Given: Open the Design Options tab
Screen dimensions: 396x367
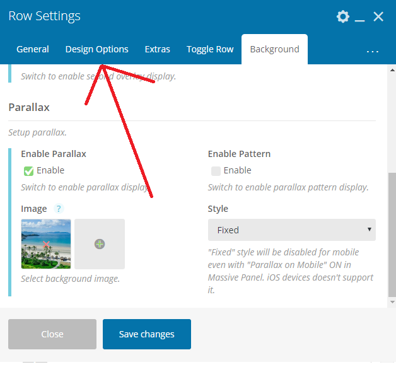Looking at the screenshot, I should (x=96, y=49).
